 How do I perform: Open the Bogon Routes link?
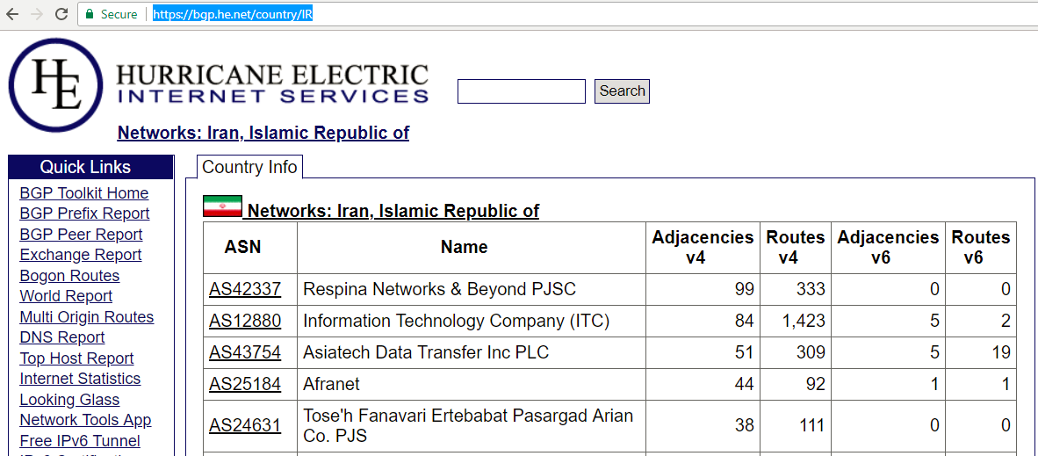[69, 276]
